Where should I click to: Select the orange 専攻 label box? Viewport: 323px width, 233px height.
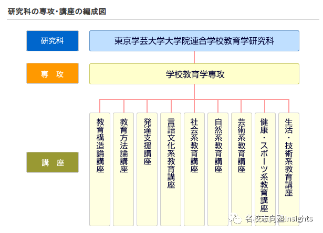[53, 73]
